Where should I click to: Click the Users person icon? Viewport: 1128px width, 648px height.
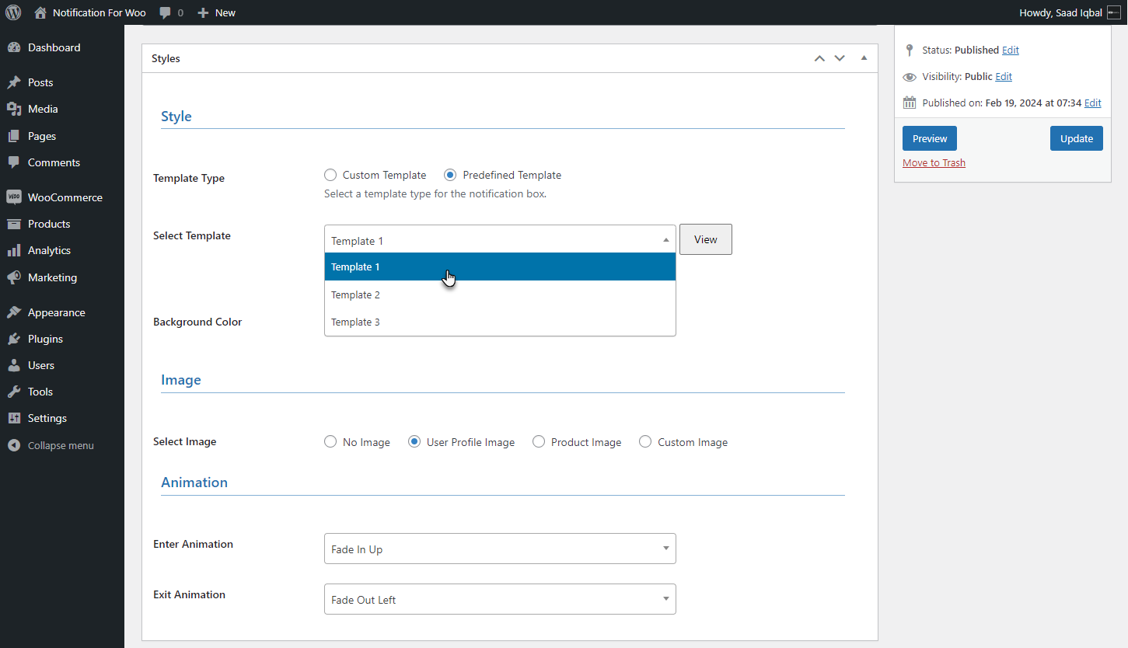coord(14,365)
